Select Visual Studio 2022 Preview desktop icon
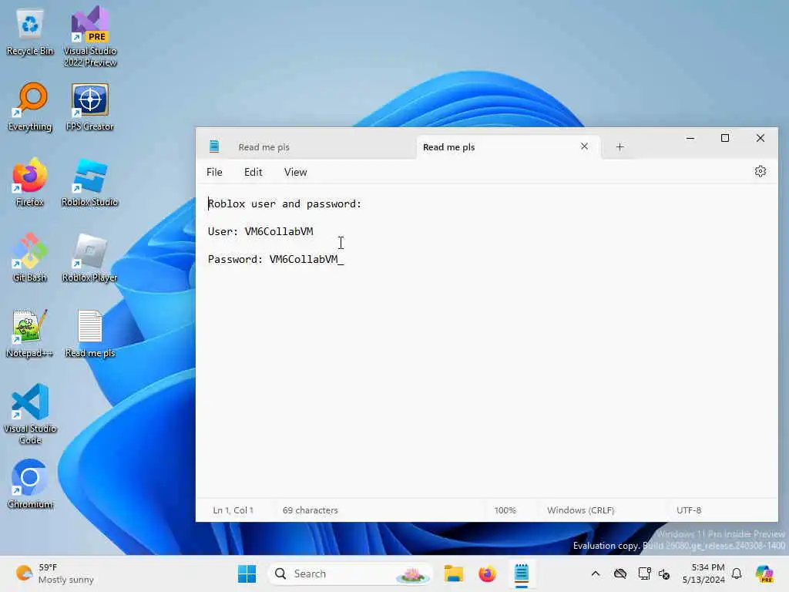This screenshot has width=789, height=592. pos(90,36)
